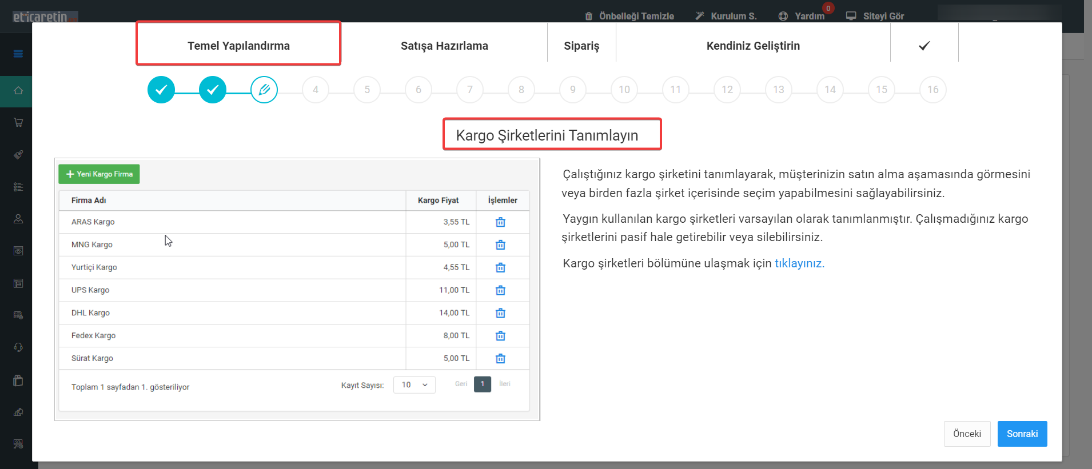This screenshot has height=469, width=1092.
Task: Click the Önbelleği Temizle trash icon
Action: click(x=589, y=16)
